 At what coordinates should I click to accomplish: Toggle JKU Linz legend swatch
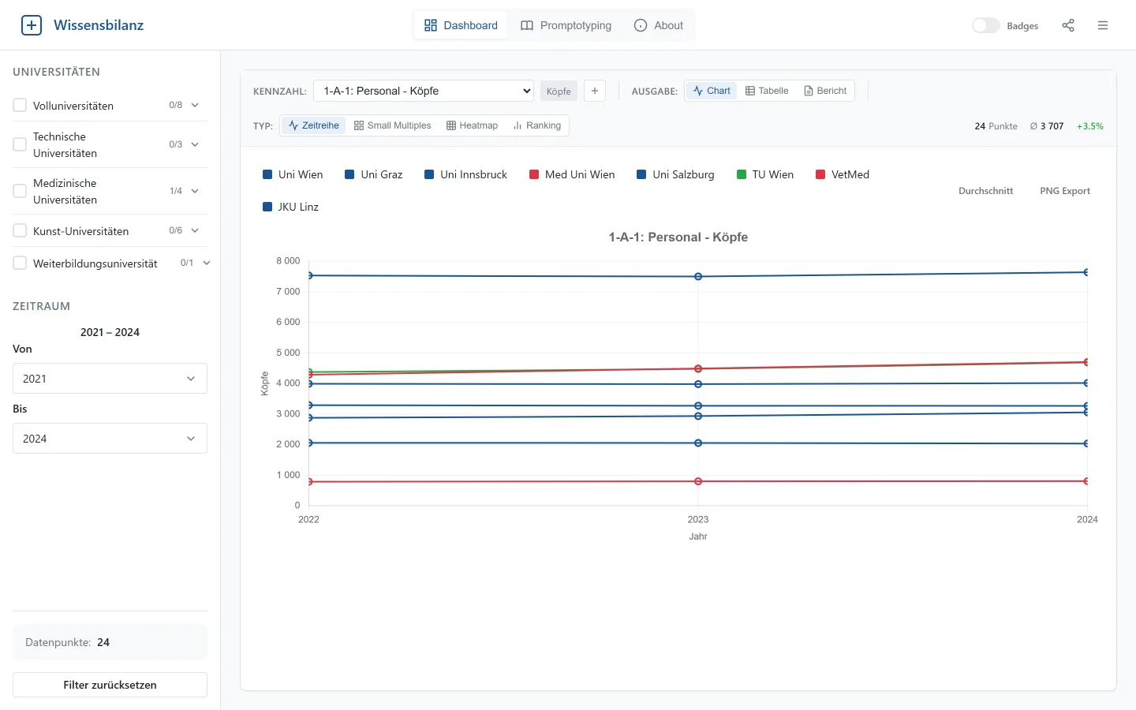coord(267,207)
